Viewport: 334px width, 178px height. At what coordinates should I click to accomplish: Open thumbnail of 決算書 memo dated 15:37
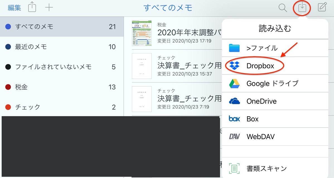click(142, 66)
